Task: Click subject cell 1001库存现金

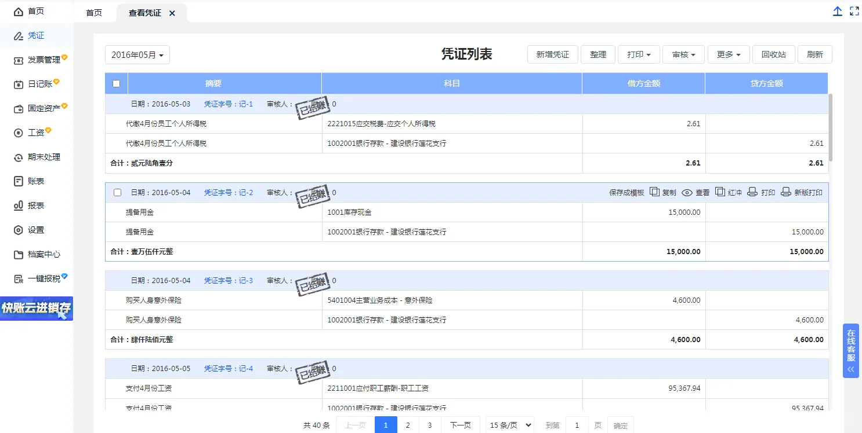Action: pyautogui.click(x=452, y=212)
